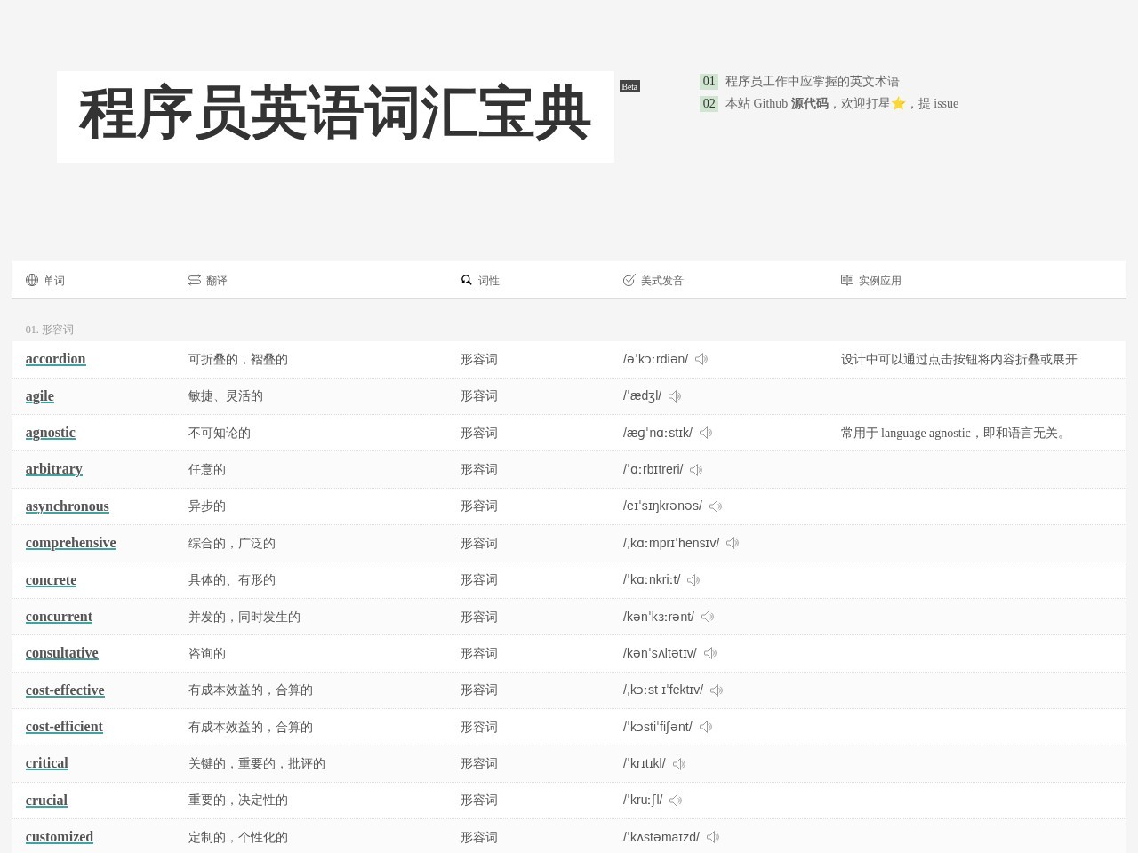Screen dimensions: 1138x853
Task: Click the book icon in 实例应用 header
Action: point(847,280)
